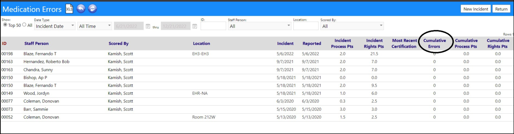
Task: Sort by Incident Rights Pts header
Action: click(374, 44)
